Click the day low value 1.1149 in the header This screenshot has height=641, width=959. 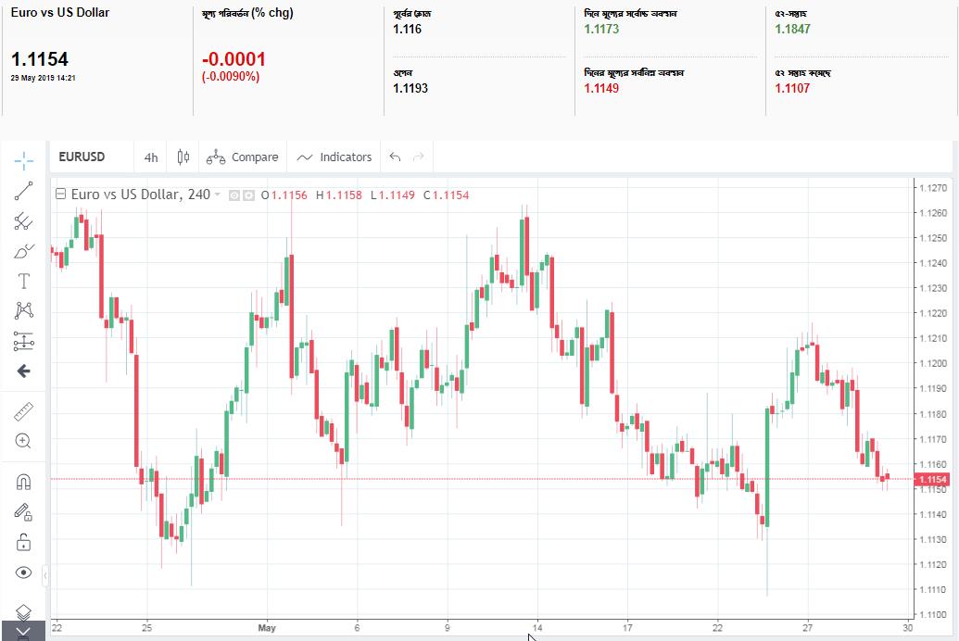pyautogui.click(x=601, y=88)
